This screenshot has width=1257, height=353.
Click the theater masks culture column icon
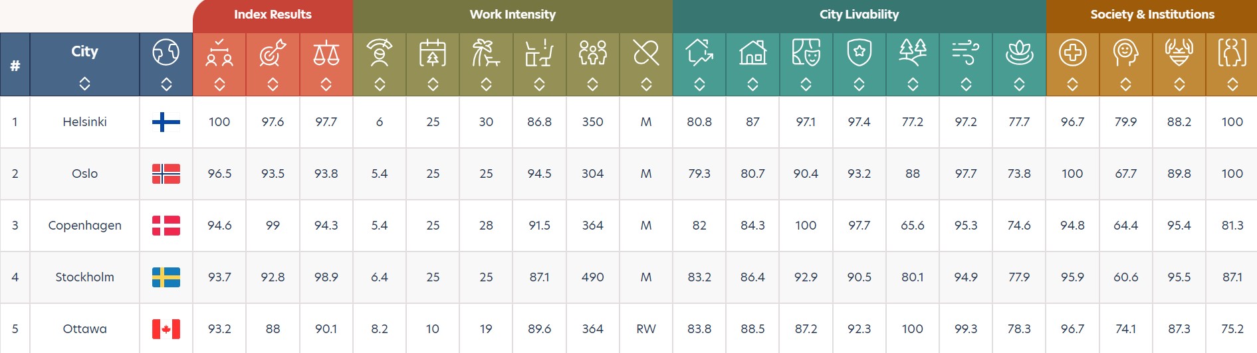point(806,52)
